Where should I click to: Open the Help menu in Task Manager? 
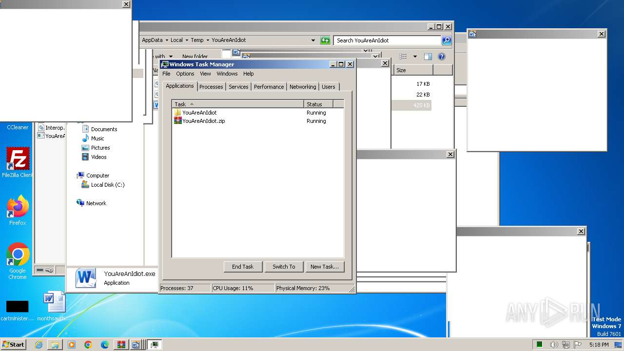click(x=248, y=74)
